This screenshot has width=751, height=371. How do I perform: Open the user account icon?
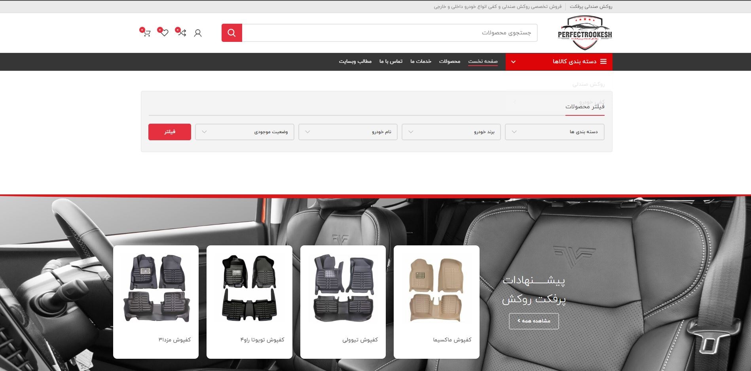point(198,33)
